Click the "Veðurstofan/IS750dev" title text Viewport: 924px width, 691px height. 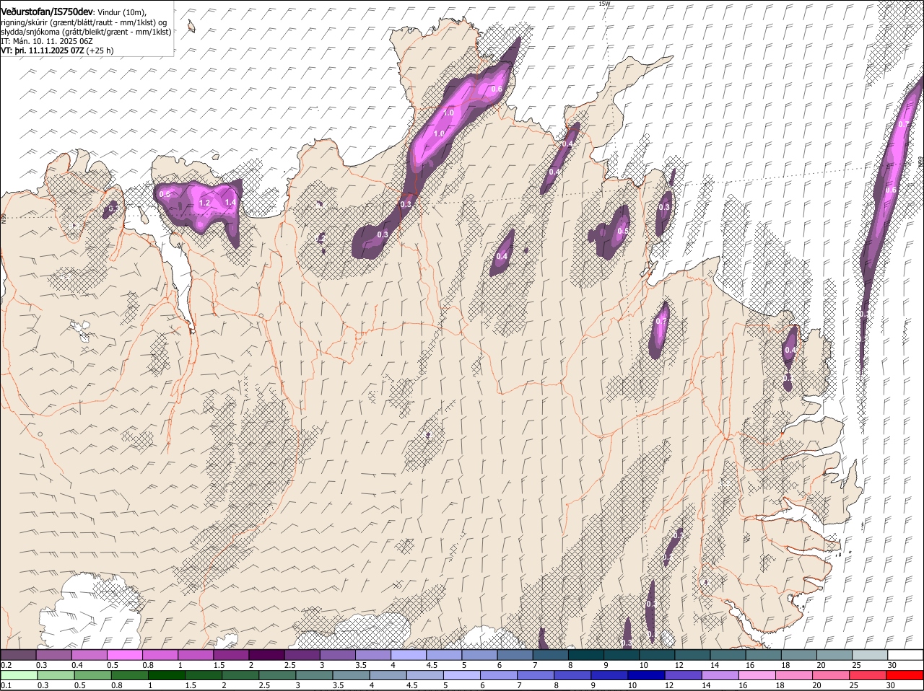[x=48, y=12]
